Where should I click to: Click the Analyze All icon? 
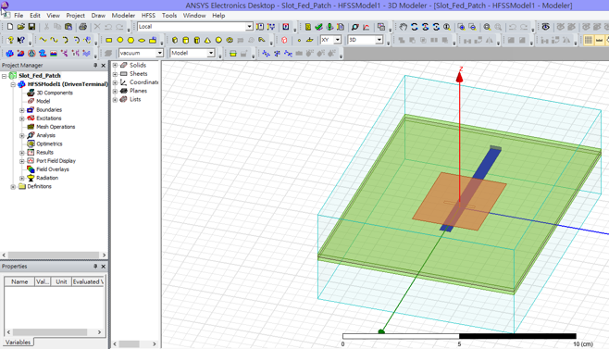(329, 27)
